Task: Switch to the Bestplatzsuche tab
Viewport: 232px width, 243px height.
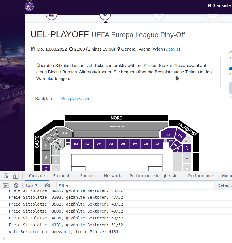Action: pyautogui.click(x=76, y=99)
